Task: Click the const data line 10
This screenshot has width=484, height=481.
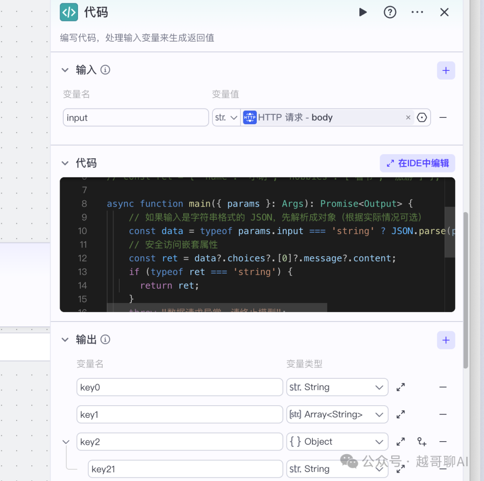Action: pyautogui.click(x=292, y=231)
